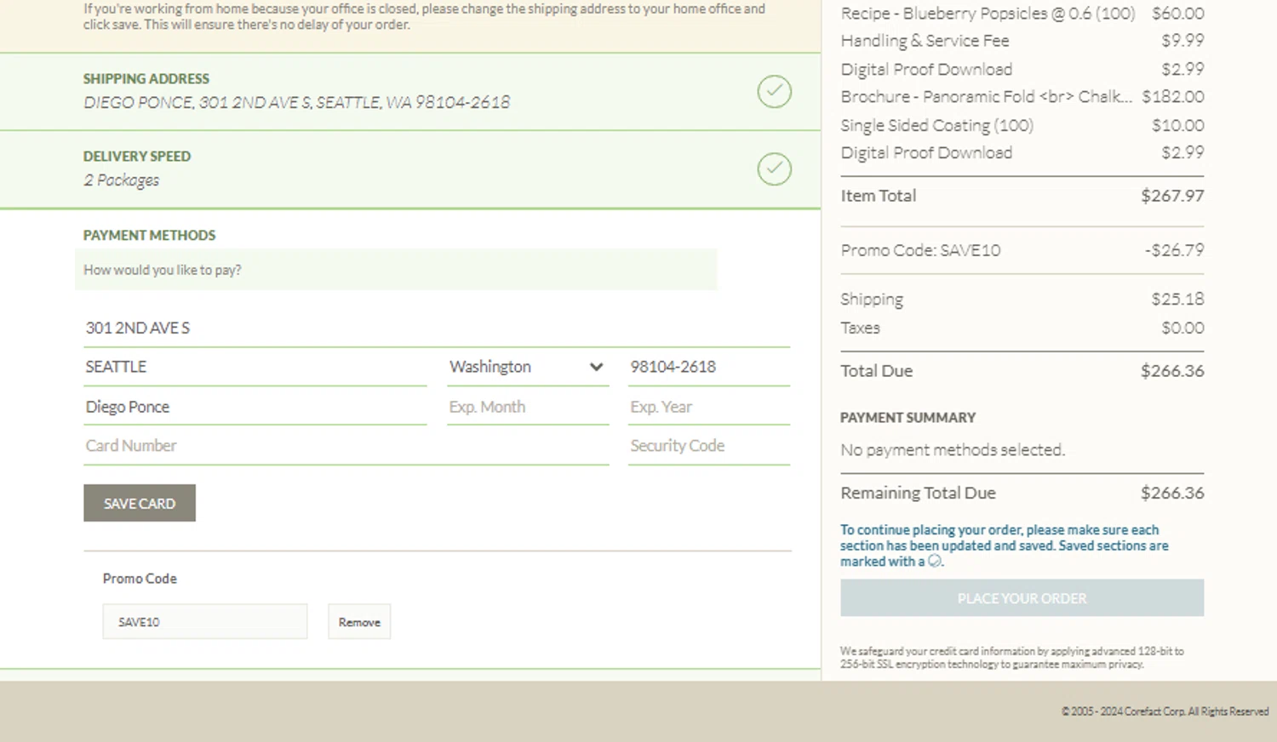Select the Exp. Year field
1277x742 pixels.
(709, 407)
